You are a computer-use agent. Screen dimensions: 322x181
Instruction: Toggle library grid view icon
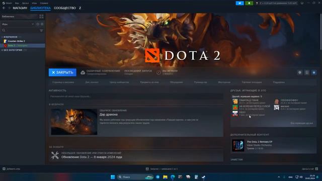tap(41, 17)
